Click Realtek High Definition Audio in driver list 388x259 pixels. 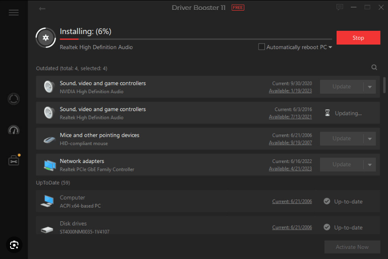(91, 118)
